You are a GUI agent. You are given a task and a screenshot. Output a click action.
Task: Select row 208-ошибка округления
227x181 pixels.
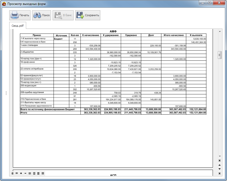click(113, 93)
